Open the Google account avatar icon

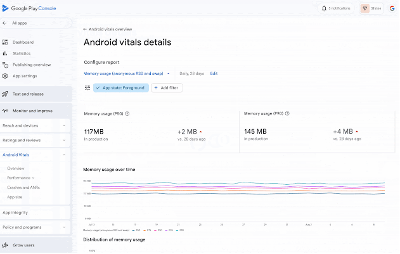(x=392, y=8)
